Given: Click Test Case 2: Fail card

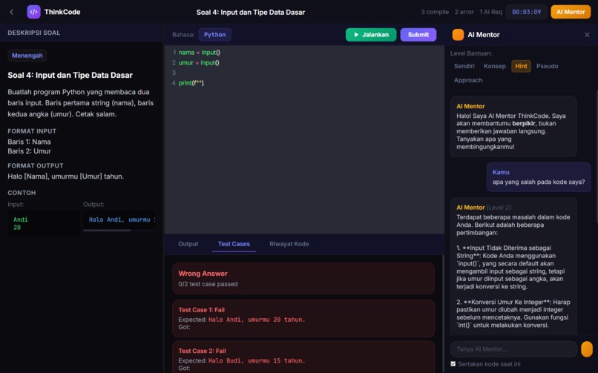Looking at the screenshot, I should tap(303, 357).
